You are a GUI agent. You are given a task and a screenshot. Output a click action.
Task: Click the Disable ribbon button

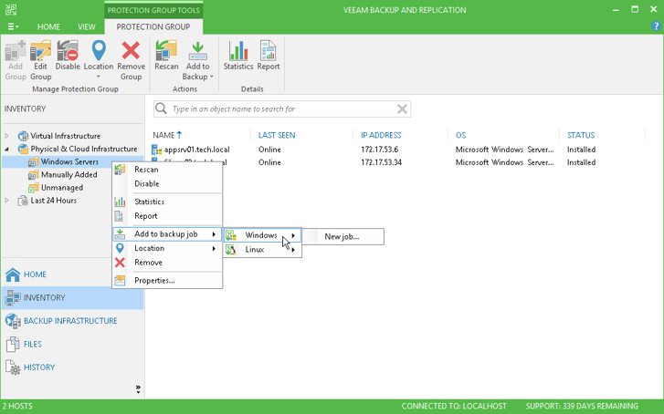(x=68, y=56)
